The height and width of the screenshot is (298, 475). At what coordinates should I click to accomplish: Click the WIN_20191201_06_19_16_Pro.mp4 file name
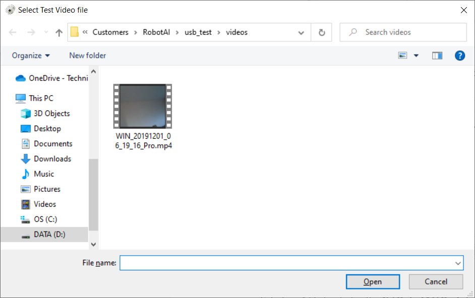click(143, 141)
